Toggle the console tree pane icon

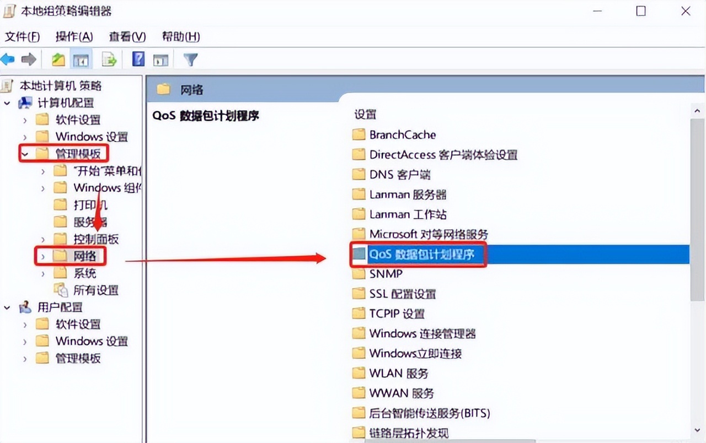click(x=81, y=59)
